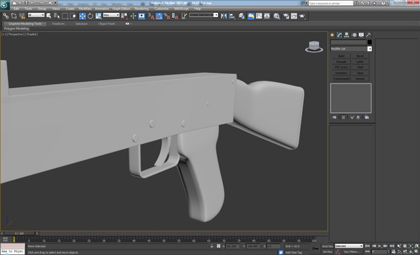Activate the Select and Rotate tool
The image size is (420, 255).
point(91,16)
